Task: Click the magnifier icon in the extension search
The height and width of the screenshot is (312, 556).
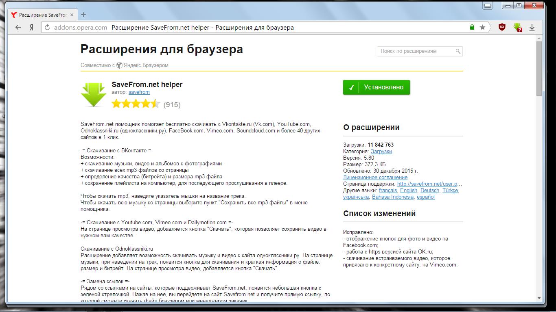Action: pyautogui.click(x=458, y=51)
